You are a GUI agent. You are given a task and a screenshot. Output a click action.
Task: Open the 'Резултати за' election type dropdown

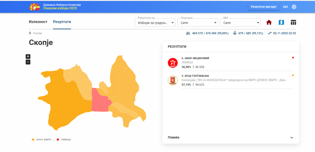[155, 23]
